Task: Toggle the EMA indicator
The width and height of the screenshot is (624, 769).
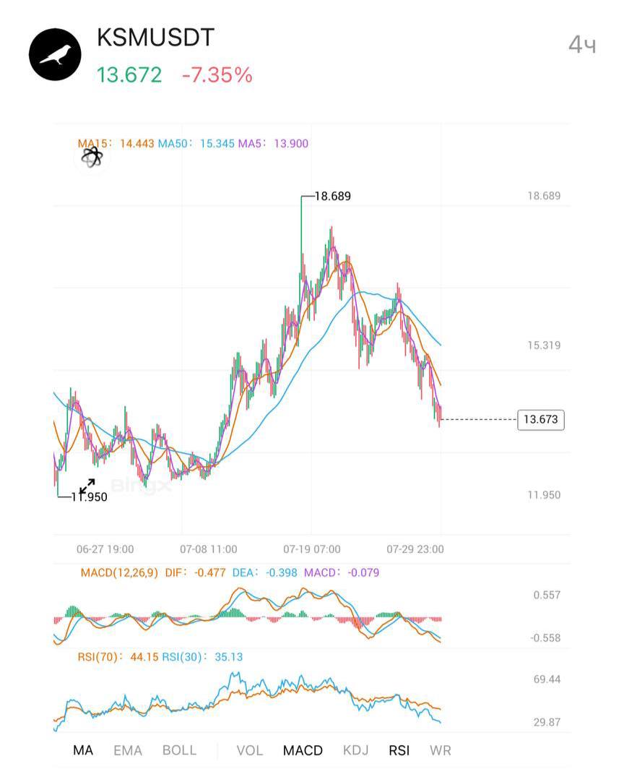Action: click(x=127, y=750)
